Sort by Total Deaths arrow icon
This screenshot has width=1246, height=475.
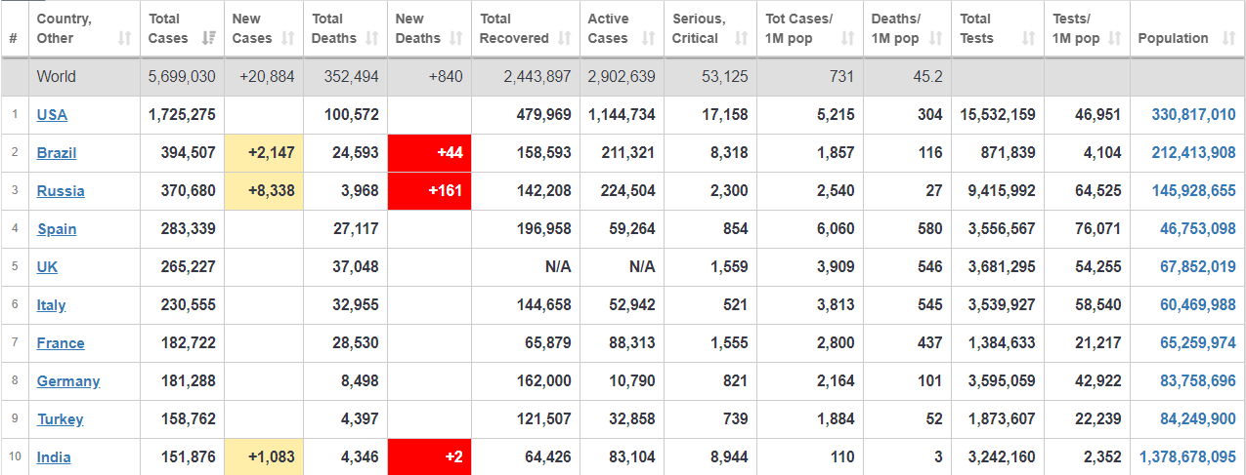point(371,38)
